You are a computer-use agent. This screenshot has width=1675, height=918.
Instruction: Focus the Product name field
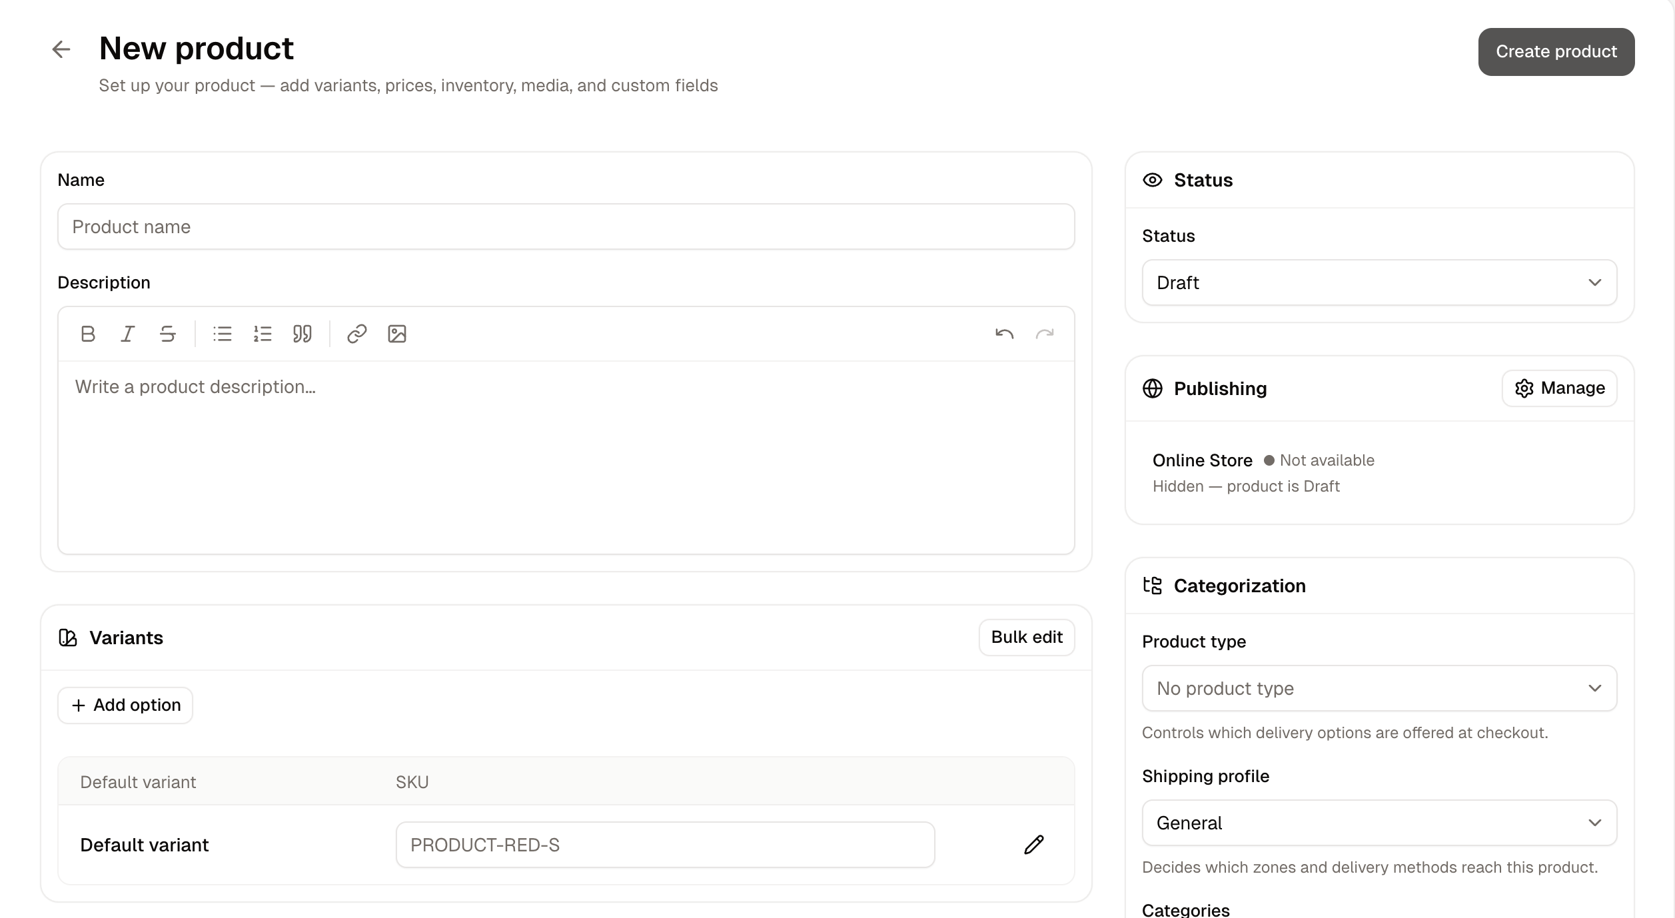pyautogui.click(x=566, y=227)
